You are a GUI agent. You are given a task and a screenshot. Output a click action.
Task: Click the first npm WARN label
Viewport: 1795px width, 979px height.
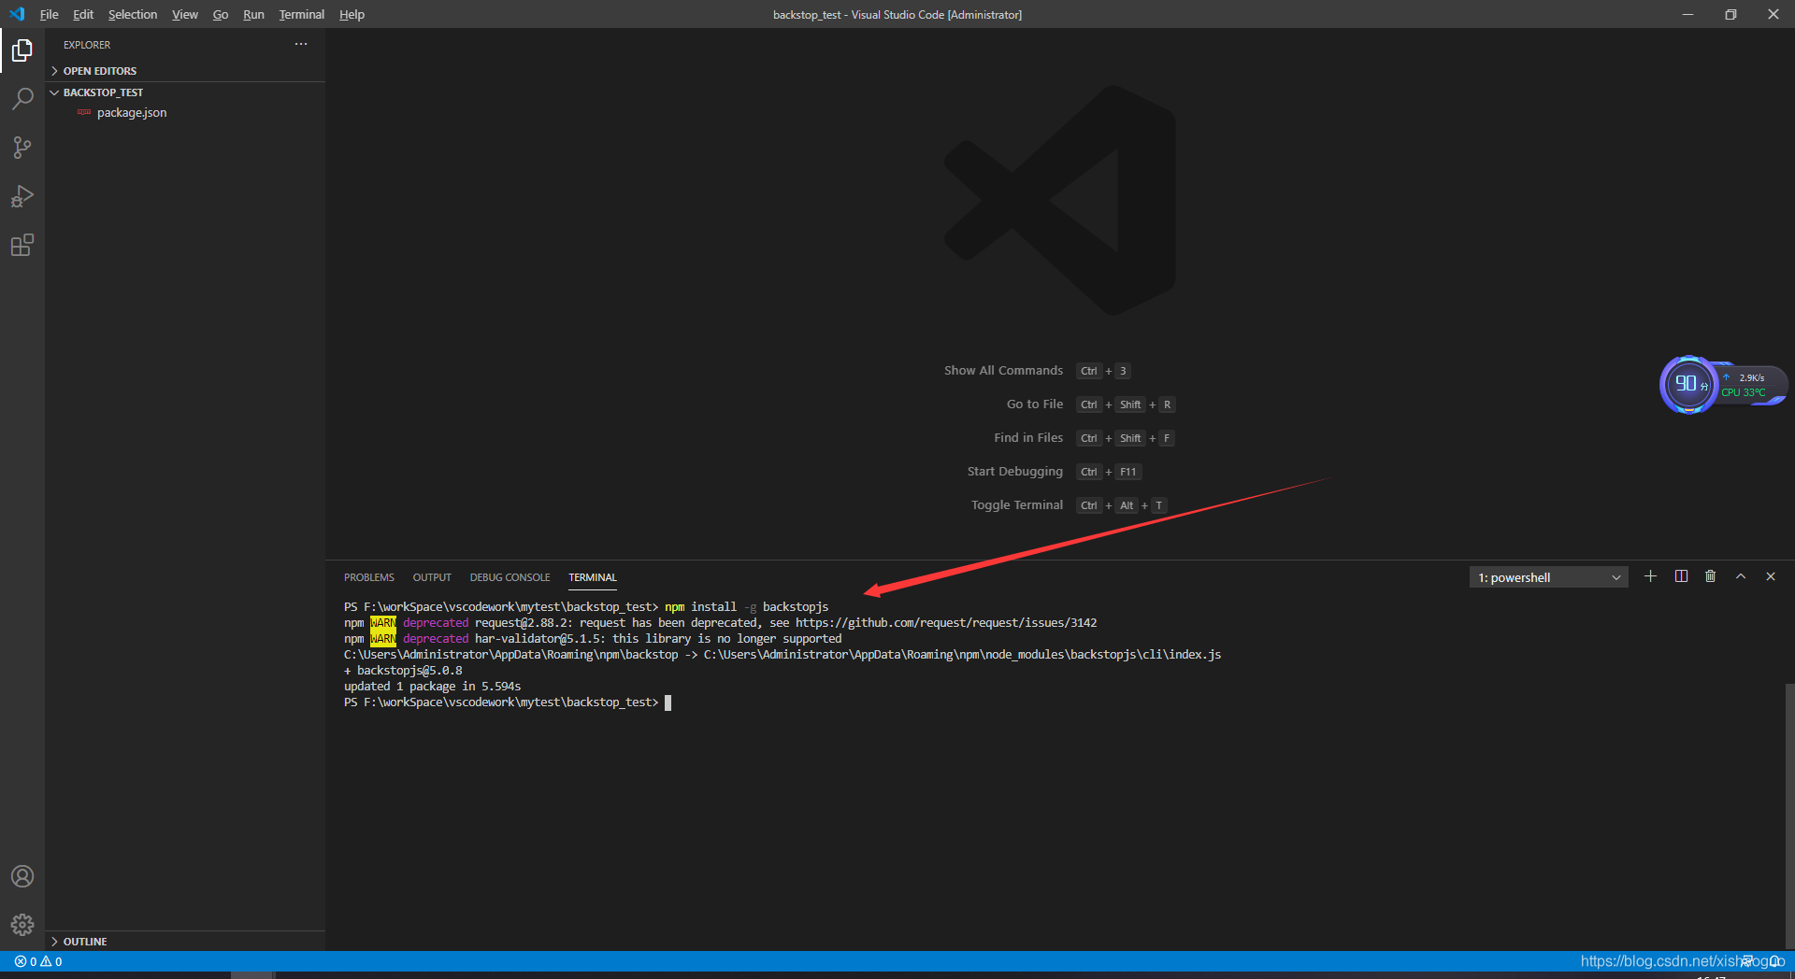tap(383, 623)
